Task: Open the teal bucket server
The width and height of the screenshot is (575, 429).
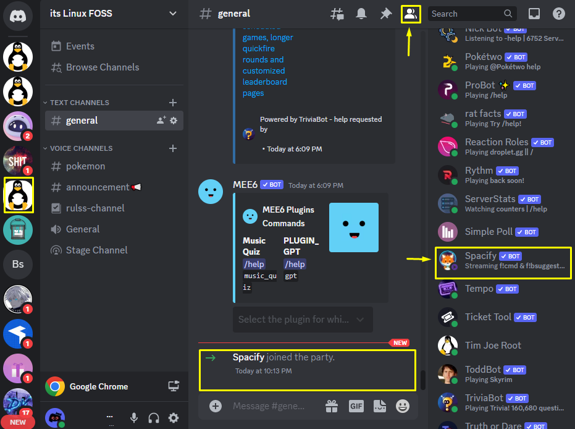Action: click(17, 230)
